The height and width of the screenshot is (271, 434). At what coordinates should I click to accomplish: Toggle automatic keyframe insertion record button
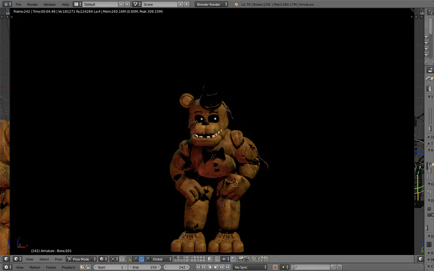click(275, 267)
